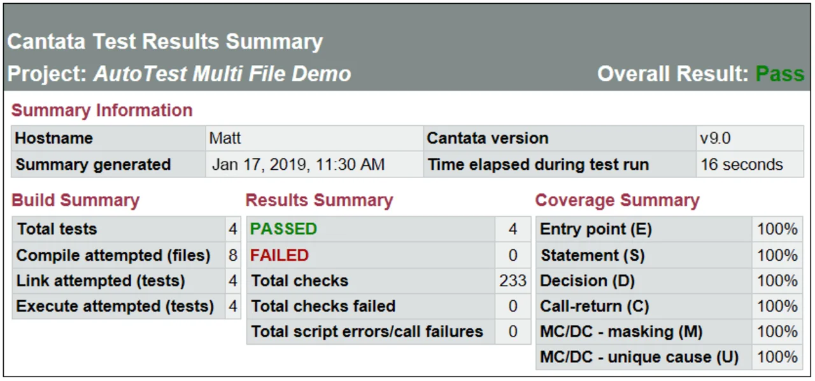Click the Compile attempted (files) row
Image resolution: width=815 pixels, height=381 pixels.
click(126, 255)
